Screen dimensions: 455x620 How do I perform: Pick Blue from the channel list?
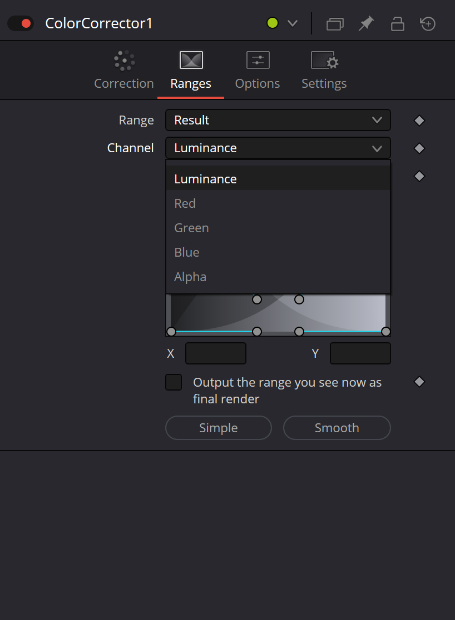278,252
